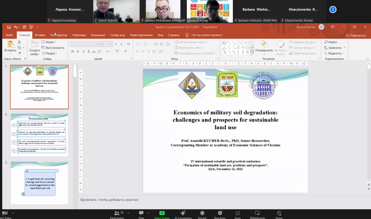Select slide 2 Presentation plan thumbnail
Image resolution: width=371 pixels, height=219 pixels.
(x=39, y=135)
